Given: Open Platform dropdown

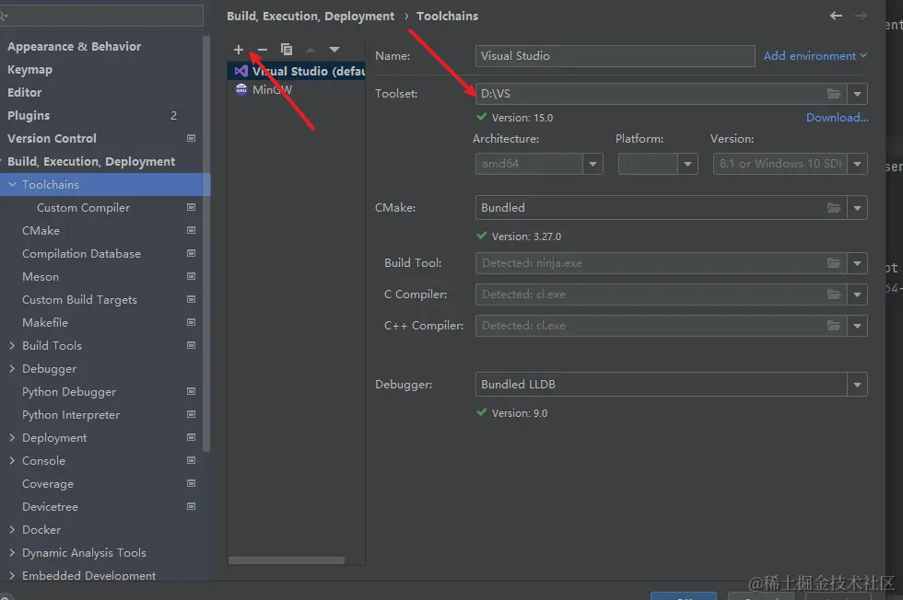Looking at the screenshot, I should (x=687, y=164).
